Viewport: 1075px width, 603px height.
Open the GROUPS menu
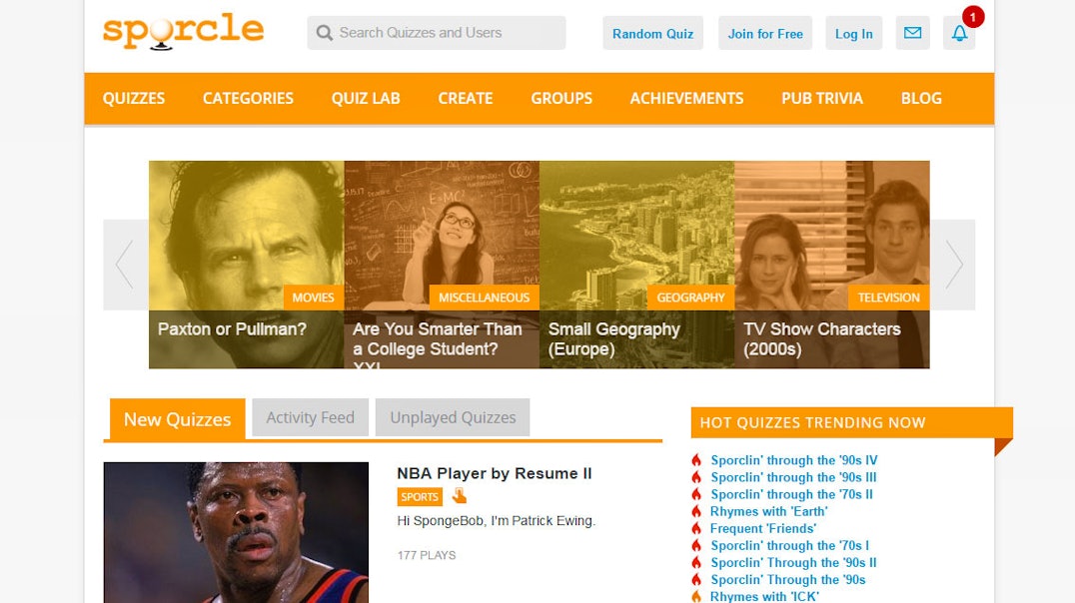[x=561, y=99]
